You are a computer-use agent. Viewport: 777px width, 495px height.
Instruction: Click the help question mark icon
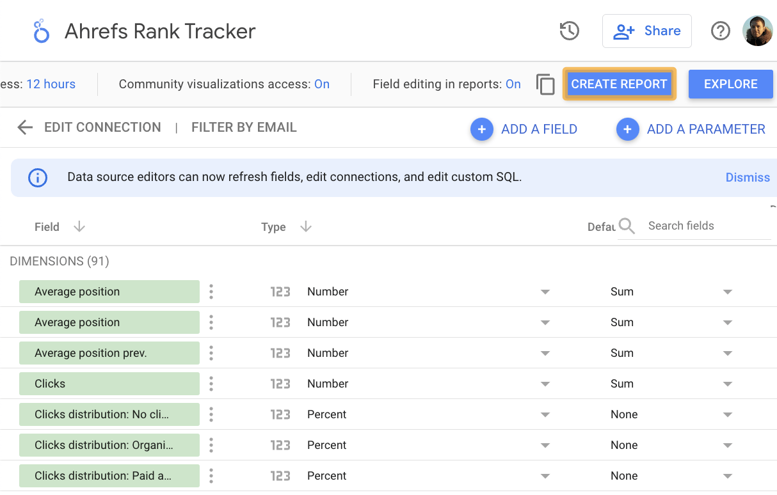pyautogui.click(x=721, y=30)
